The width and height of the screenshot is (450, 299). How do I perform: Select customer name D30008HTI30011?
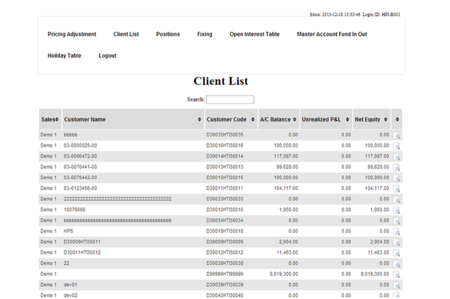coord(82,242)
